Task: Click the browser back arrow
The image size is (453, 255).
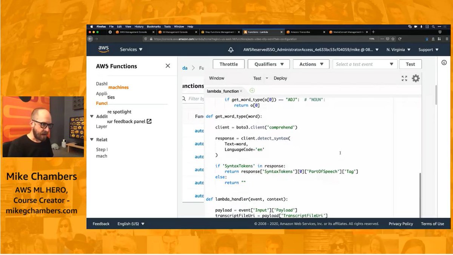Action: pyautogui.click(x=90, y=39)
